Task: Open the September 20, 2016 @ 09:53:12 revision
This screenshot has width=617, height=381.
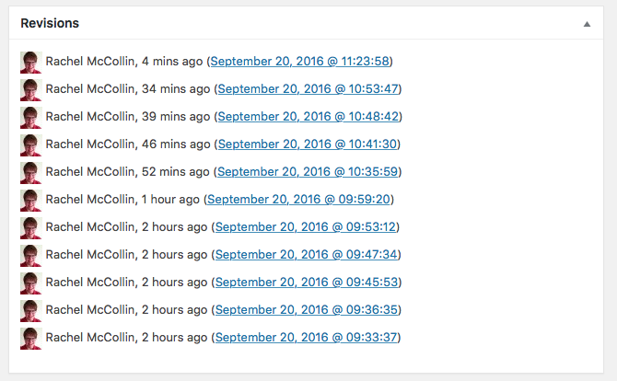Action: pyautogui.click(x=307, y=227)
